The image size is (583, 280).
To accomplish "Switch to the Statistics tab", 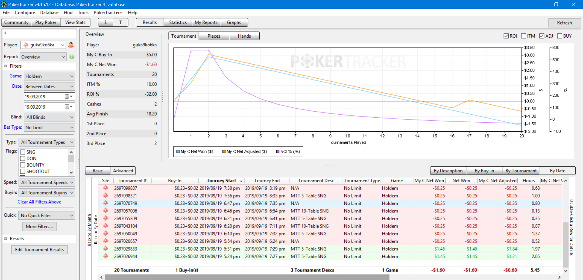I will point(178,22).
